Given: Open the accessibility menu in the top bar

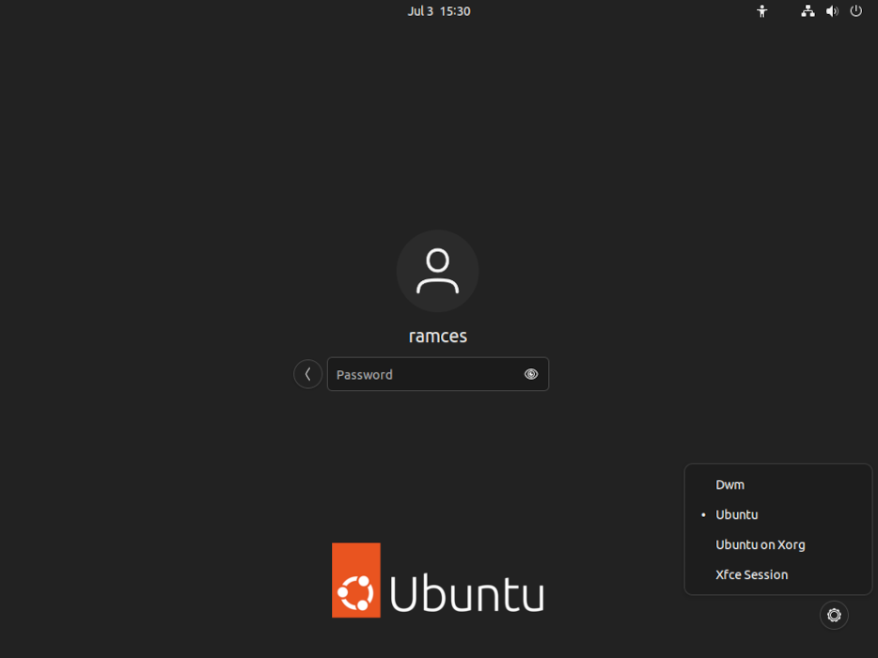Looking at the screenshot, I should tap(761, 11).
